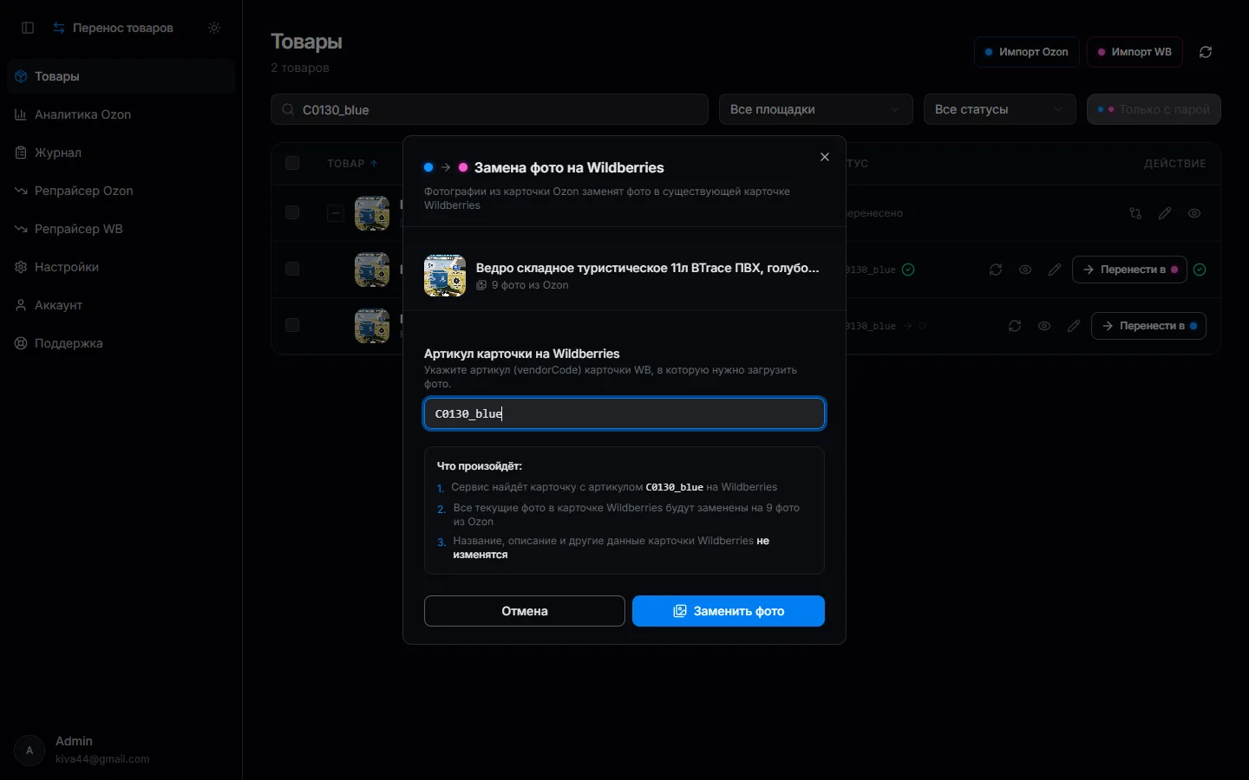Click the blue-dot Перенести в button
1249x780 pixels.
click(1149, 326)
